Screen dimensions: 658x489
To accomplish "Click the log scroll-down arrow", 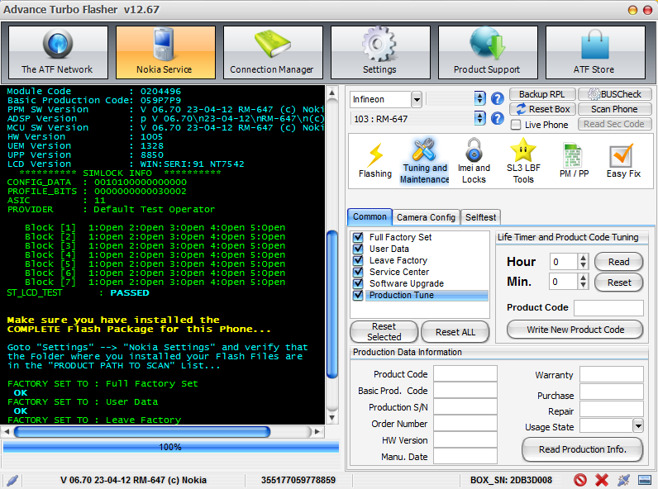I will coord(332,418).
